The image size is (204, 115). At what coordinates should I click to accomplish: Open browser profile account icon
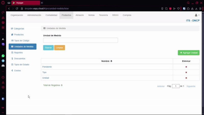click(192, 9)
